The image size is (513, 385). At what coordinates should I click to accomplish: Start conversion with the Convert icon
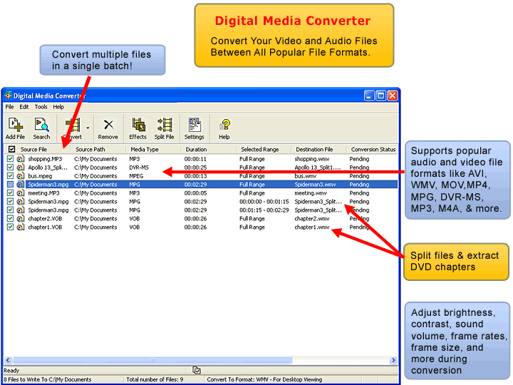[x=73, y=125]
